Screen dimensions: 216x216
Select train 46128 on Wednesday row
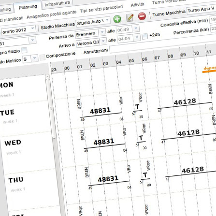pos(188,133)
